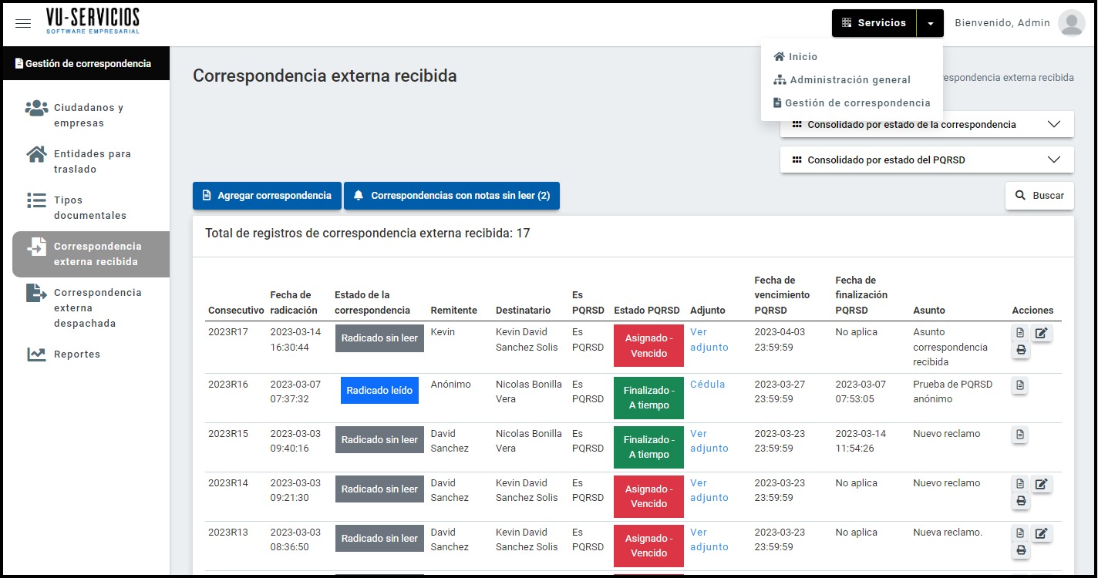Image resolution: width=1098 pixels, height=578 pixels.
Task: Click the document view icon for 2023R15
Action: (1020, 435)
